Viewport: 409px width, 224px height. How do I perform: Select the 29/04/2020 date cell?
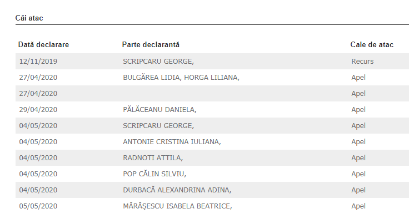pos(38,109)
